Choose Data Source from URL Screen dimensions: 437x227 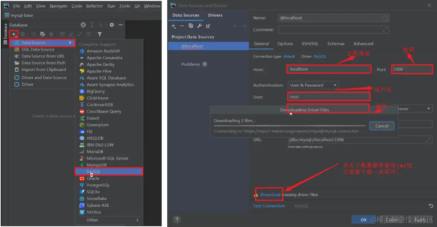click(43, 56)
